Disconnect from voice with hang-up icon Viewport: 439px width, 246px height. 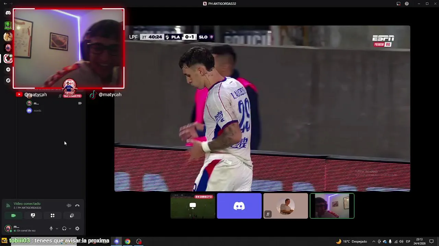pyautogui.click(x=77, y=205)
